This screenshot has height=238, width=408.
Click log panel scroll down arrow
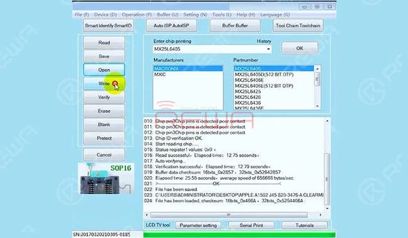click(x=327, y=209)
